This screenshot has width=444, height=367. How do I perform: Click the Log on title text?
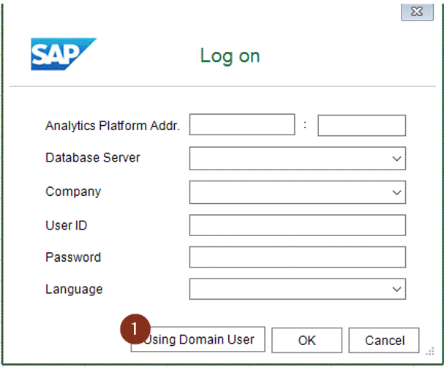(x=230, y=56)
